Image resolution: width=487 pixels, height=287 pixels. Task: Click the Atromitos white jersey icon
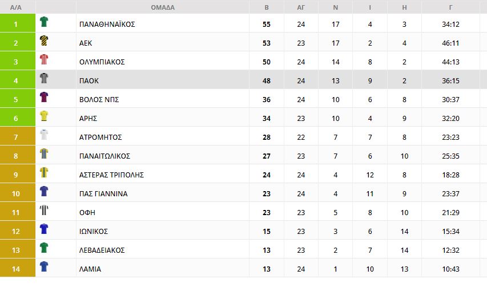[44, 135]
